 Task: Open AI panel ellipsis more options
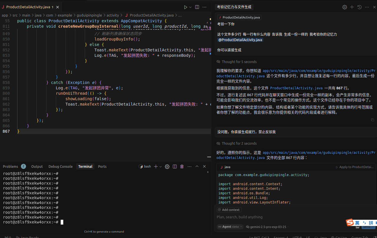click(367, 7)
